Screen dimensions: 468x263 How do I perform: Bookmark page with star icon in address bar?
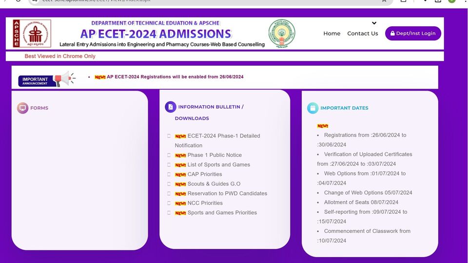click(384, 1)
